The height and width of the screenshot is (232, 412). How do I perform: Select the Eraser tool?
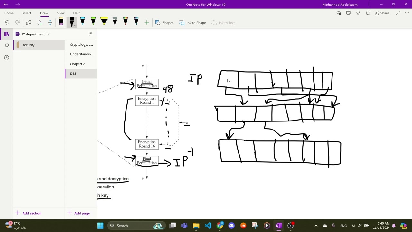[61, 22]
